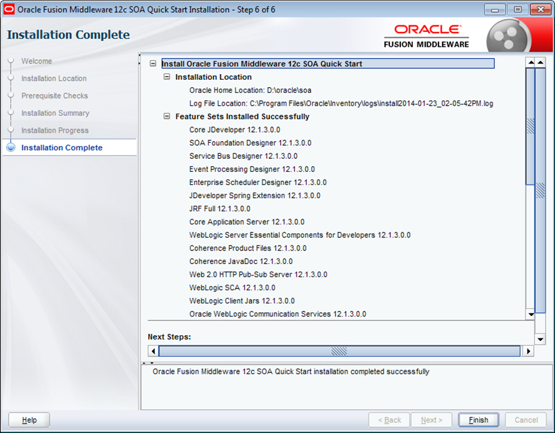
Task: Select 'Coherence Product Files 12.1.3.0.0'
Action: pyautogui.click(x=248, y=249)
